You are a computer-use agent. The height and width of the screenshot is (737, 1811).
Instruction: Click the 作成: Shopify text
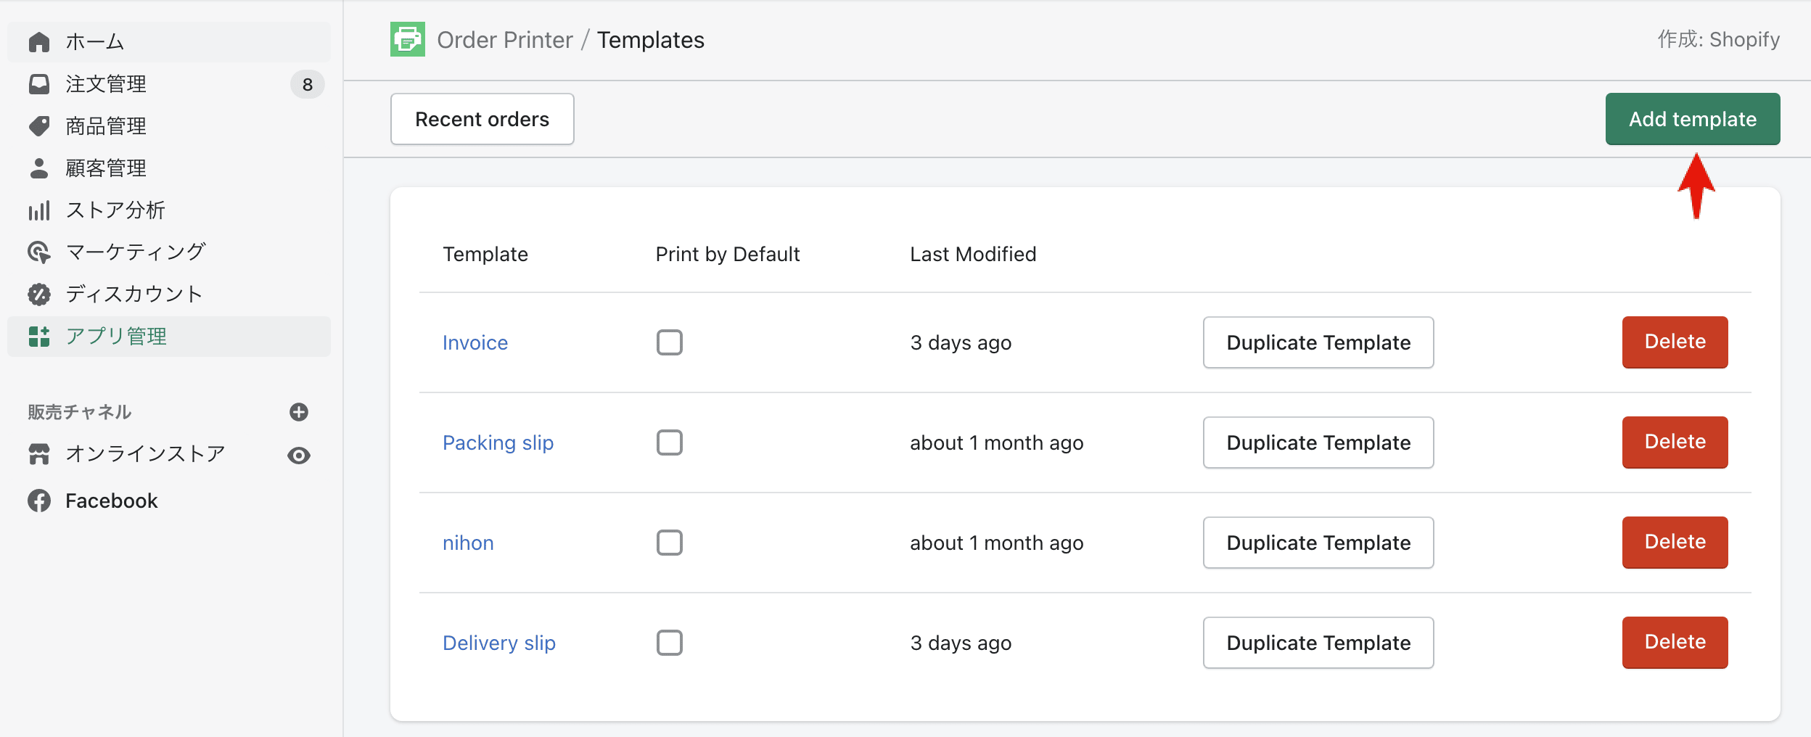1719,39
